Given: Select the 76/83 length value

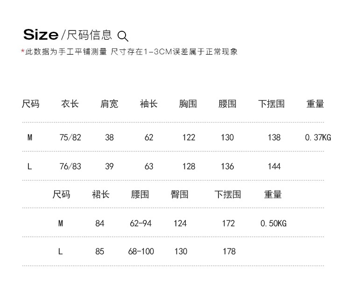Looking at the screenshot, I should [x=70, y=166].
